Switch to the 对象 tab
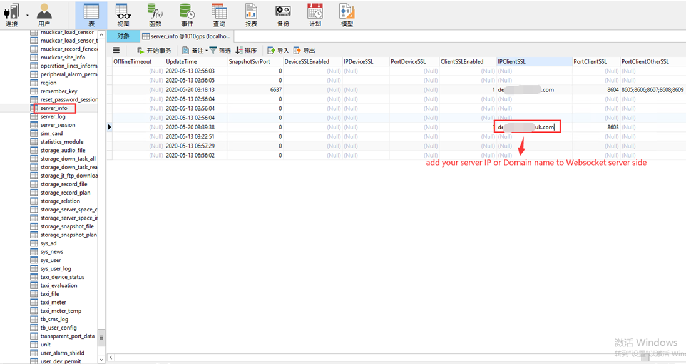The width and height of the screenshot is (686, 364). click(123, 36)
